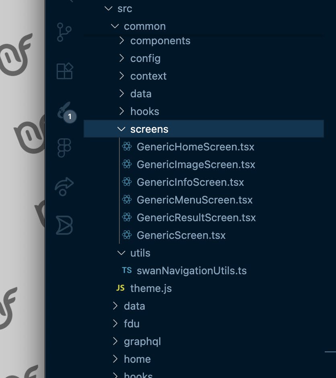
Task: Collapse the common folder
Action: [x=115, y=26]
